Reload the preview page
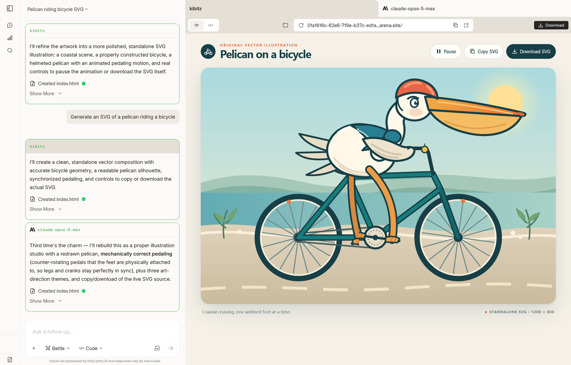Screen dimensions: 571x365 click(x=301, y=25)
